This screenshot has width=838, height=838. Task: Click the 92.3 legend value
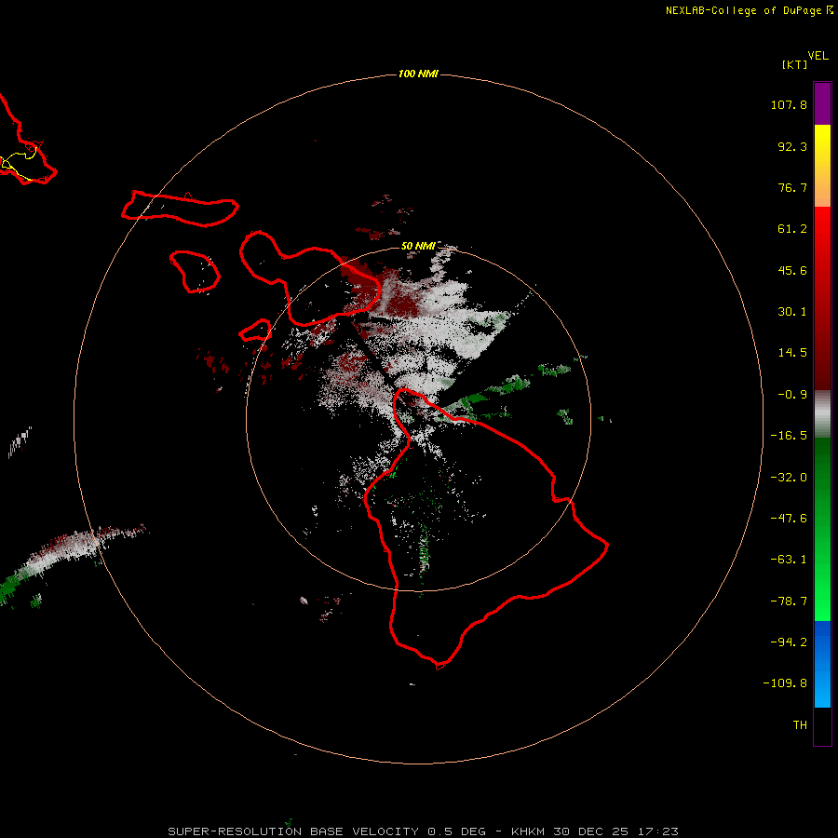(x=792, y=146)
